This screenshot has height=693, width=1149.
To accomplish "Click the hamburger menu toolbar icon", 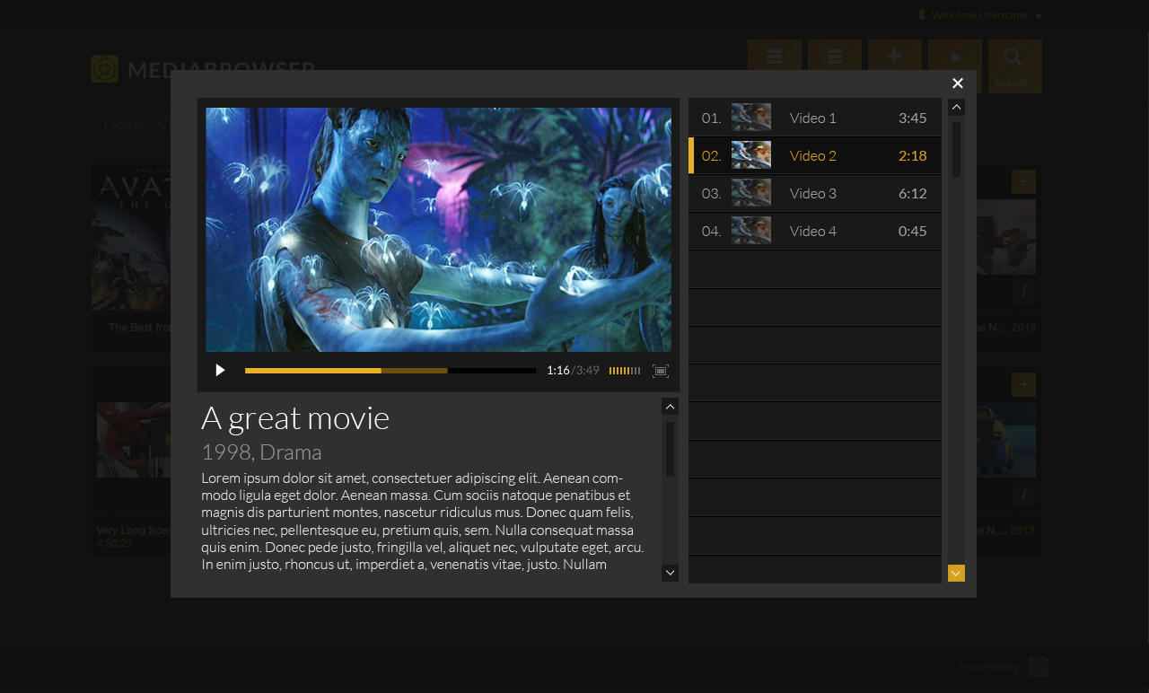I will (774, 56).
